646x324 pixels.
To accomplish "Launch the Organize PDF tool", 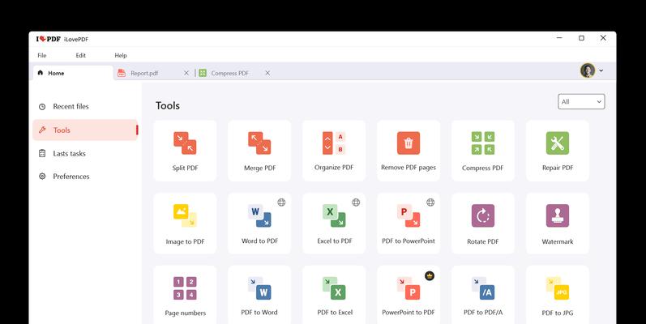I will click(x=334, y=151).
